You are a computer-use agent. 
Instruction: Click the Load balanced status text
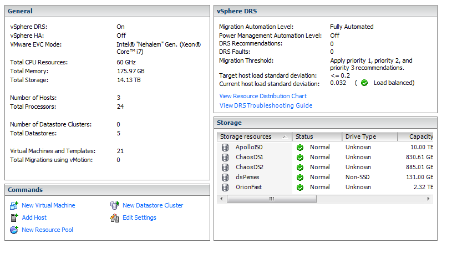[394, 83]
